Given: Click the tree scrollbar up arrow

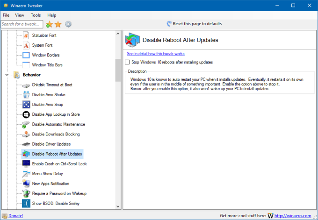Looking at the screenshot, I should [x=118, y=34].
